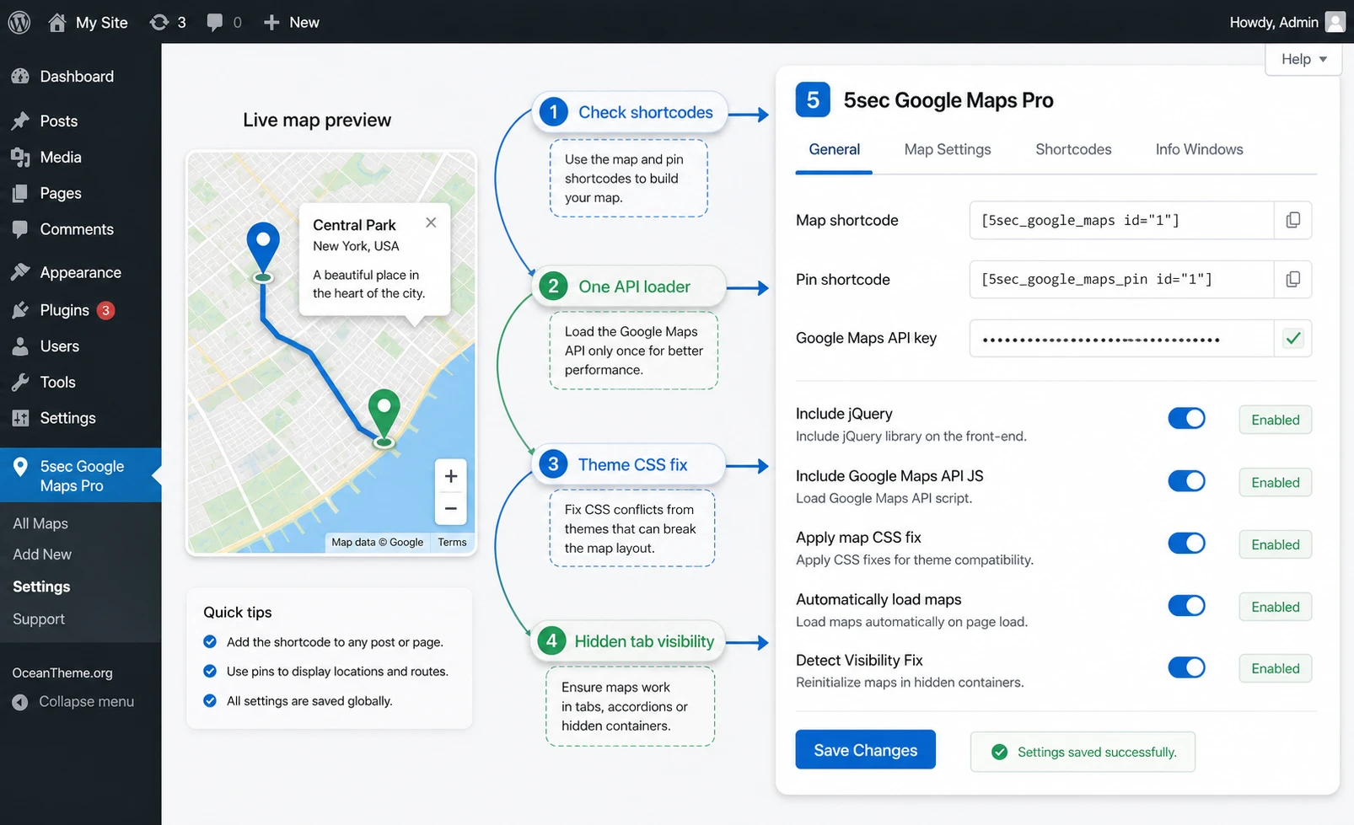Zoom in on the map preview
The width and height of the screenshot is (1354, 825).
pos(451,476)
